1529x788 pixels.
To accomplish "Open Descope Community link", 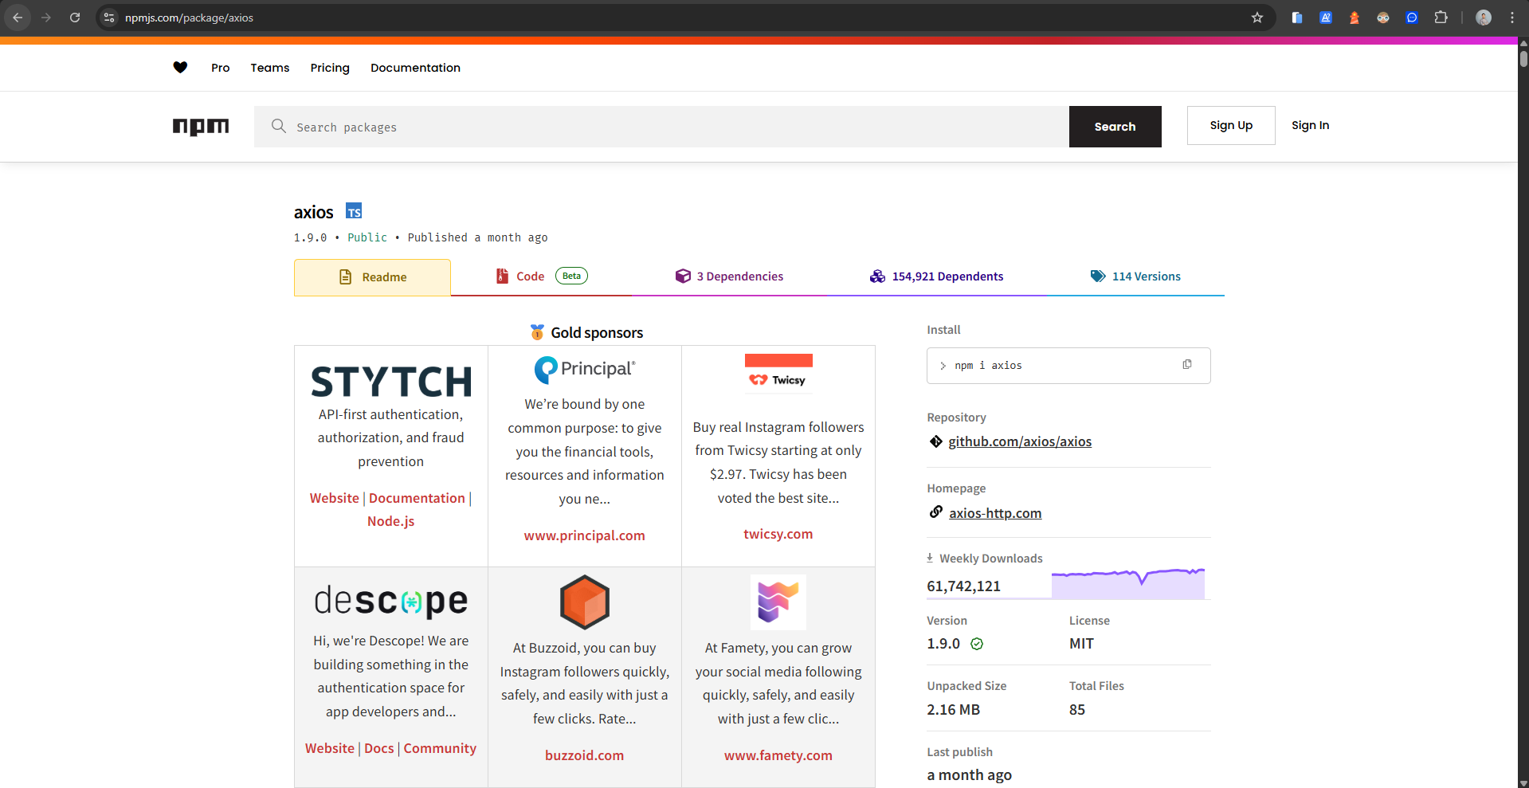I will [440, 748].
